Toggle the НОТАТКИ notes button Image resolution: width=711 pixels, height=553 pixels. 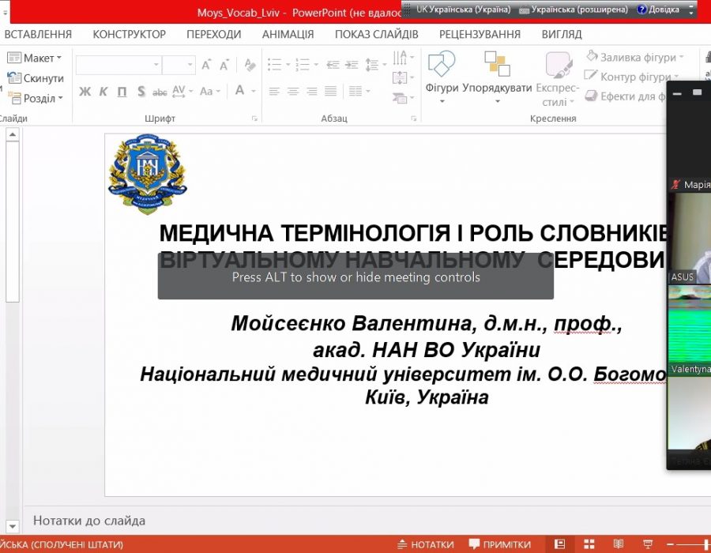[425, 544]
